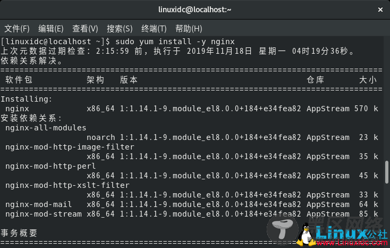Click the 事务概要 summary heading
The width and height of the screenshot is (390, 248).
coord(19,233)
